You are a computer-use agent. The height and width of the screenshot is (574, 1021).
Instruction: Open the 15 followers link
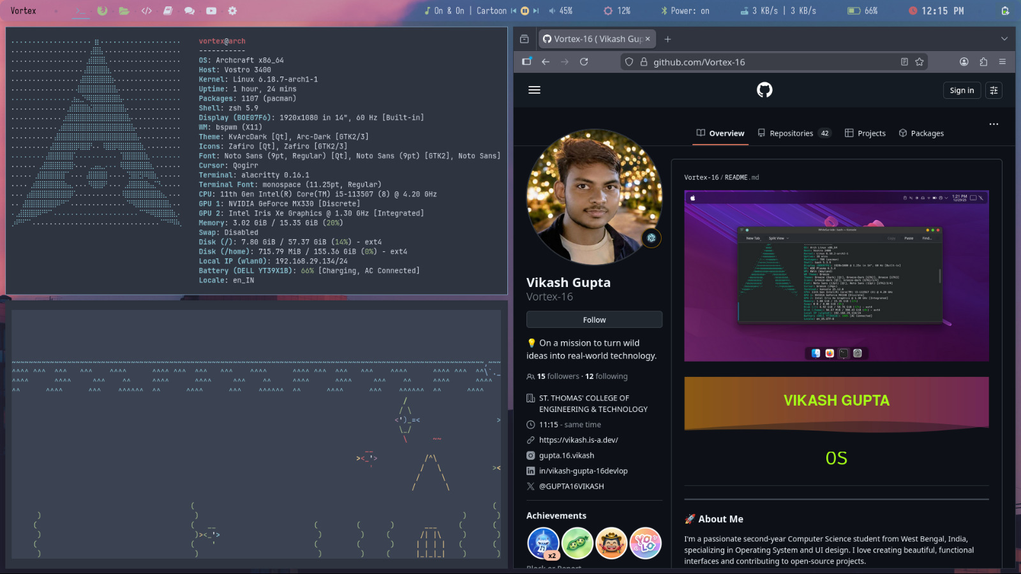pyautogui.click(x=558, y=376)
